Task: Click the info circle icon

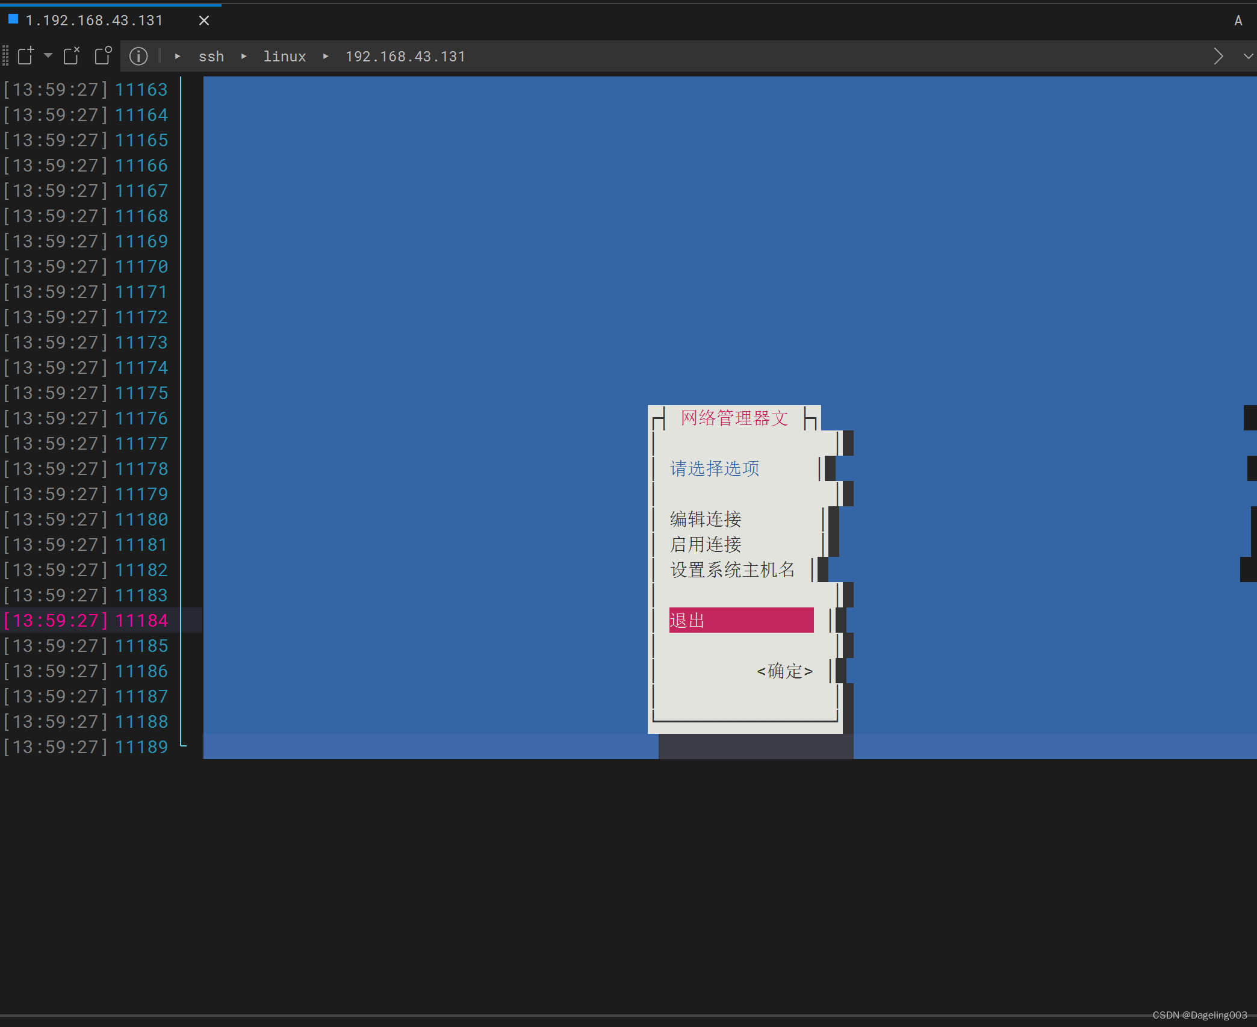Action: tap(138, 56)
